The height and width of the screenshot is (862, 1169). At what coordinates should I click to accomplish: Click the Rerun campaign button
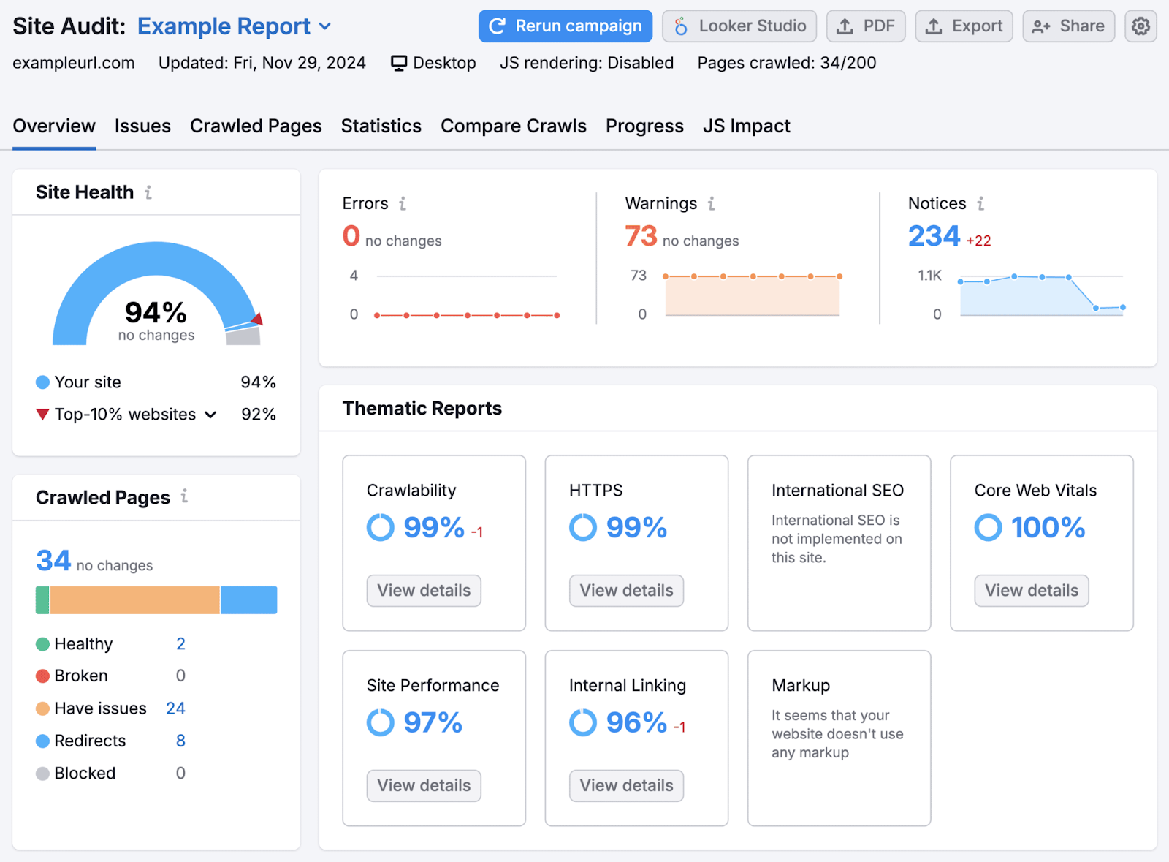tap(565, 26)
